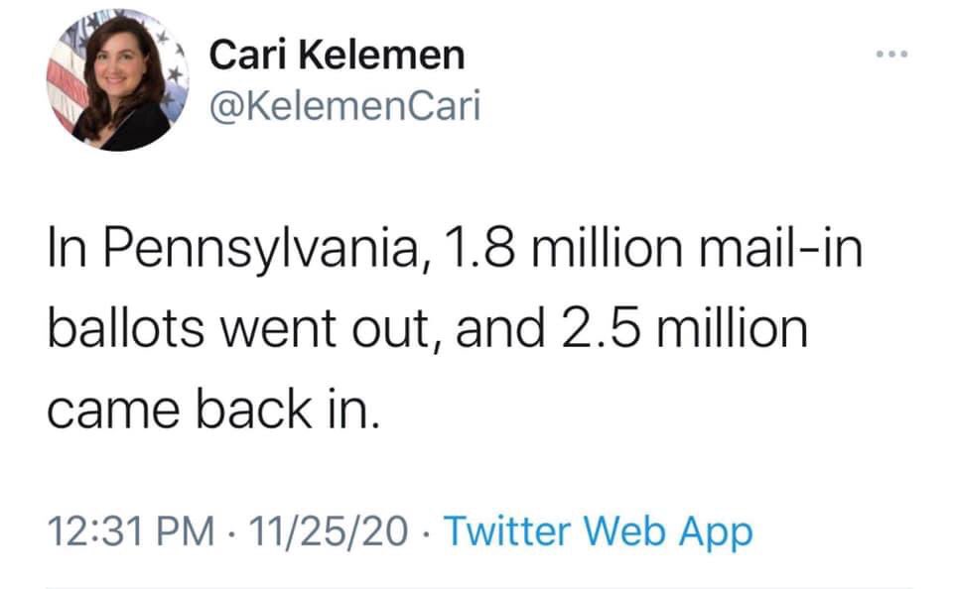This screenshot has height=589, width=953.
Task: Click the 11/25/20 date
Action: [327, 532]
